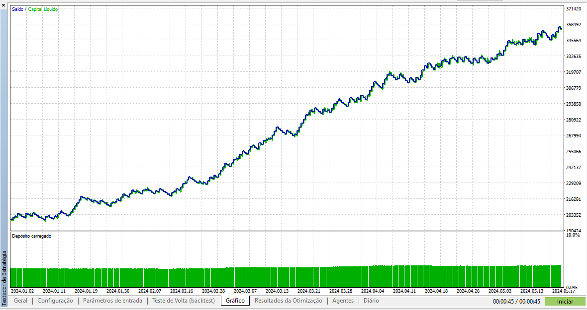Image resolution: width=587 pixels, height=310 pixels.
Task: Switch to the Agentes tab
Action: coord(343,301)
